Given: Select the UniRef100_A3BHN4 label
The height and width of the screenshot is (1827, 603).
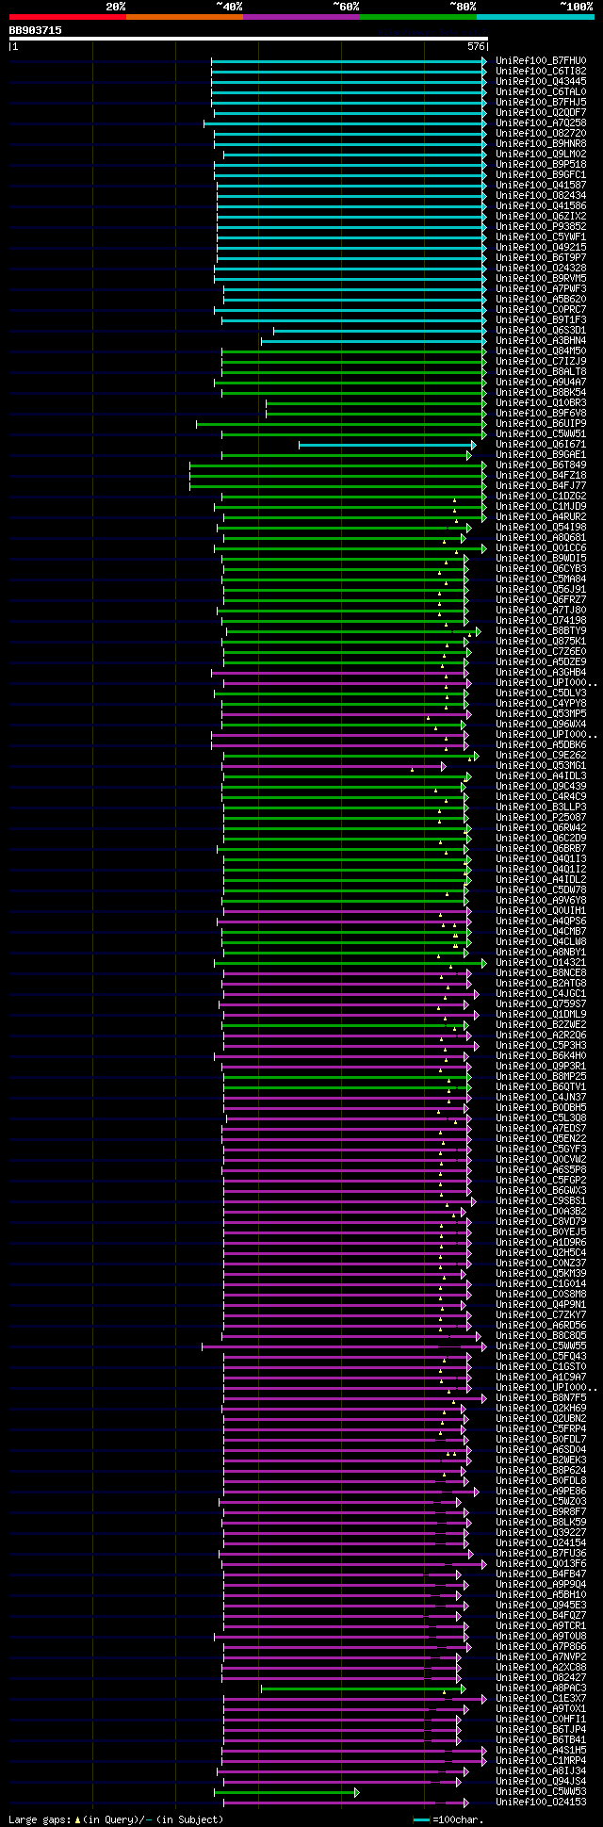Looking at the screenshot, I should (541, 341).
